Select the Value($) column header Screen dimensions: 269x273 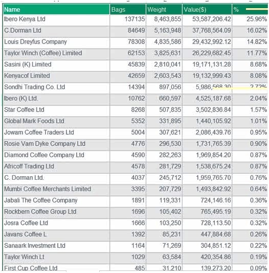207,9
